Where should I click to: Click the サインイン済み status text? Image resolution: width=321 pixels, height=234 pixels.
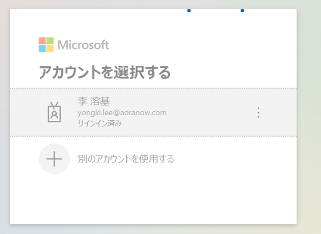coord(100,123)
